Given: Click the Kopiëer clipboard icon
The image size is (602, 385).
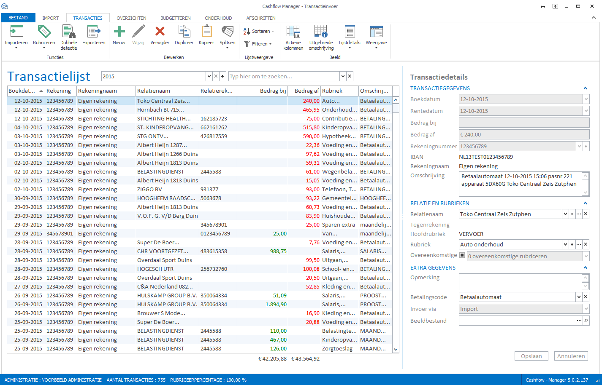Looking at the screenshot, I should tap(206, 32).
